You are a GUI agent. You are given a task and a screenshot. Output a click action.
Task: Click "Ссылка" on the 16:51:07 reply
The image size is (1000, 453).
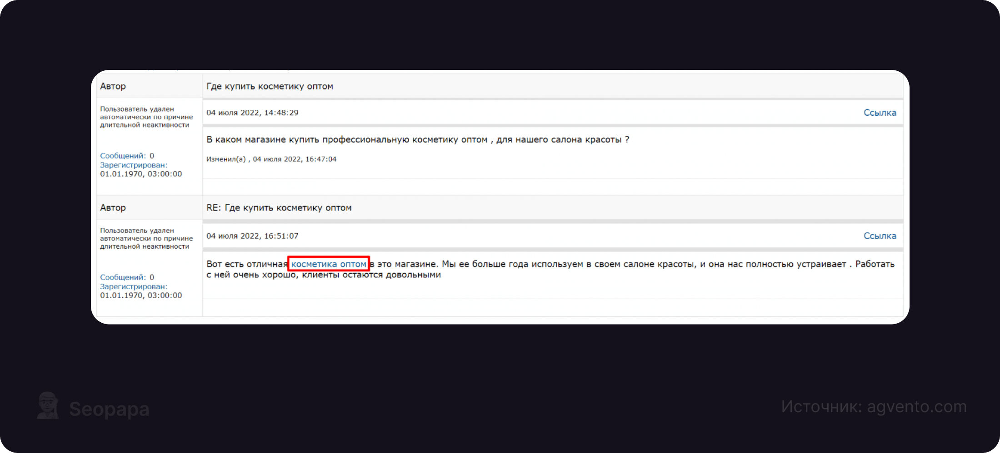[880, 236]
